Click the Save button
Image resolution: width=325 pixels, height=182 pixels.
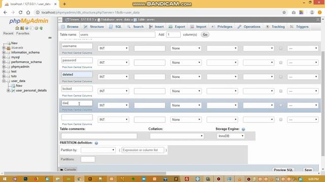(x=308, y=170)
